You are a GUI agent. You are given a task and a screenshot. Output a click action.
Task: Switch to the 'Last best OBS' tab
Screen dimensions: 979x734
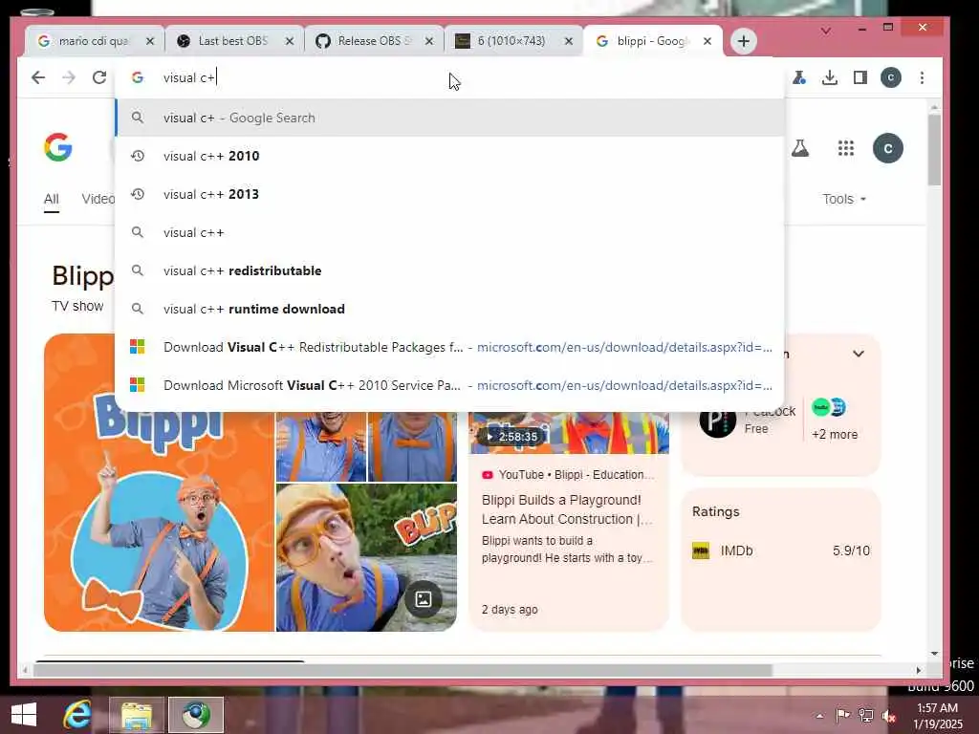(x=234, y=41)
